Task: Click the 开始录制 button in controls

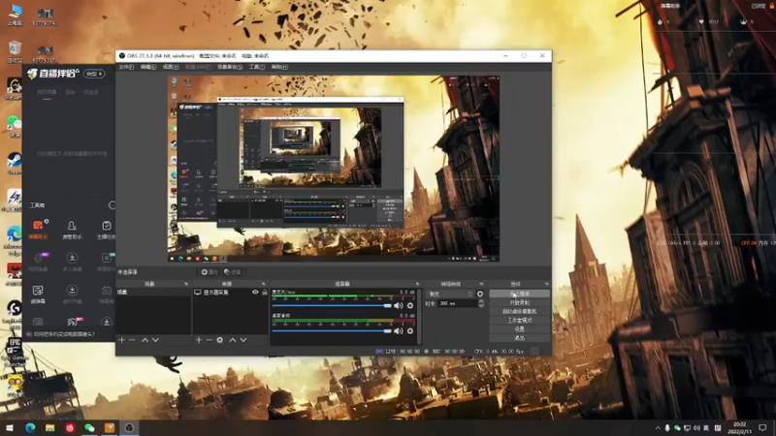Action: [x=519, y=302]
